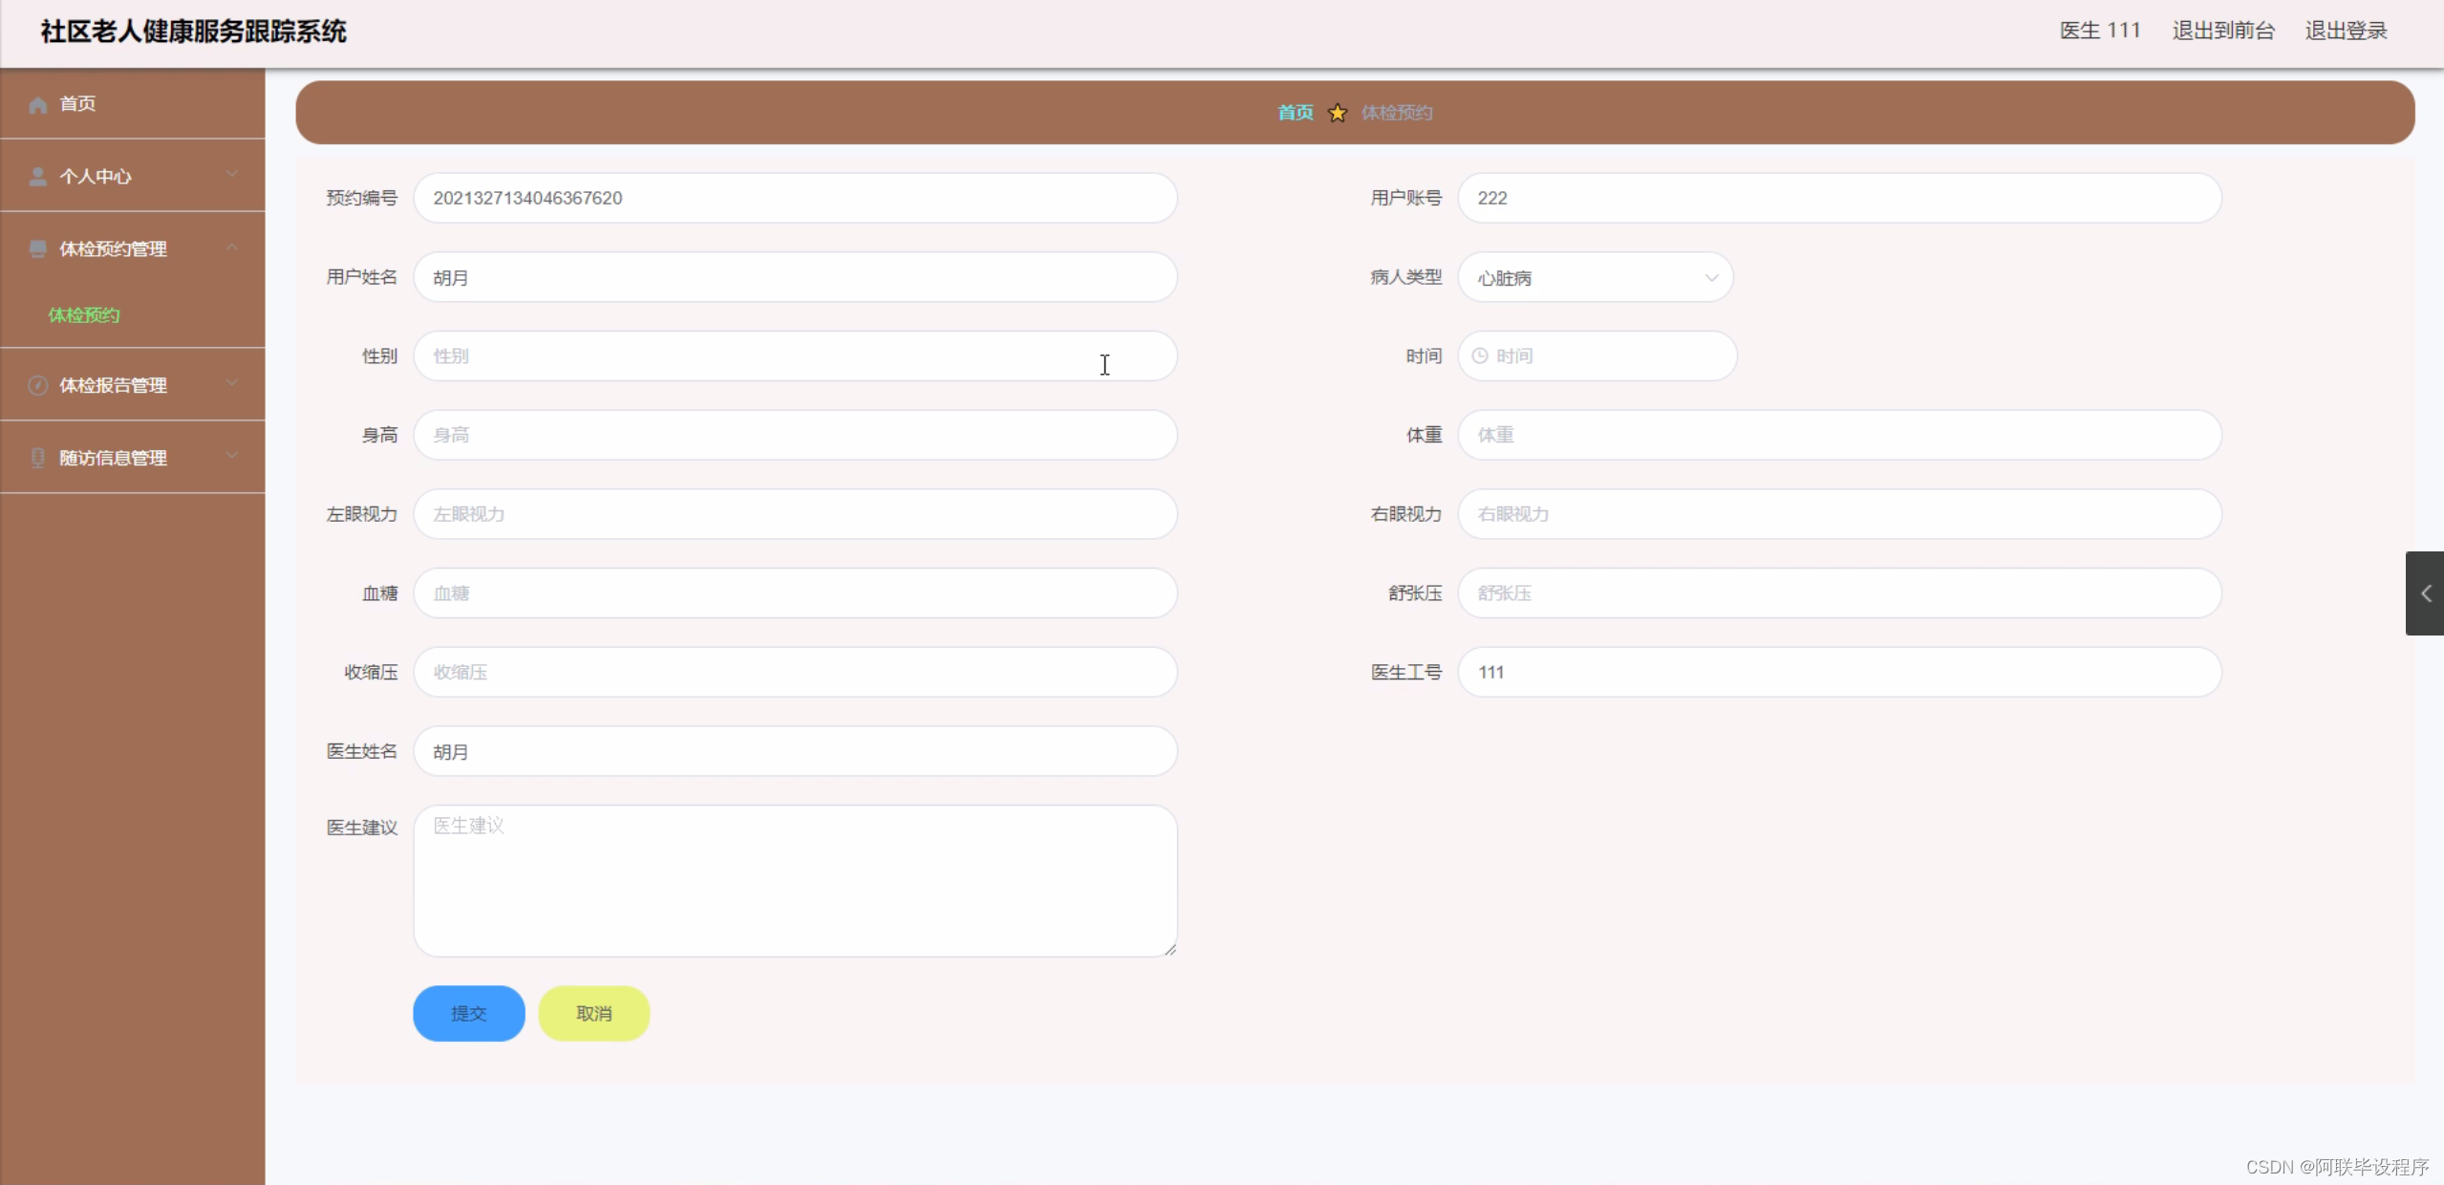This screenshot has height=1185, width=2444.
Task: Expand the 个人中心 menu chevron
Action: click(x=231, y=174)
